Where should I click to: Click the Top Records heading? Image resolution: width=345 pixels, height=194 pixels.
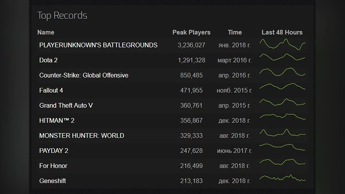tap(62, 16)
